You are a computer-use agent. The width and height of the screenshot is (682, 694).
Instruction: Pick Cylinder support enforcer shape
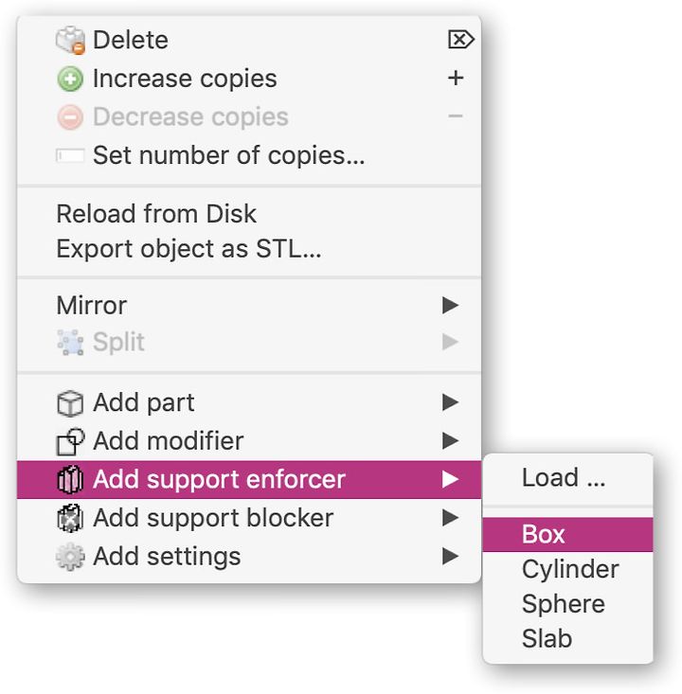click(x=570, y=570)
